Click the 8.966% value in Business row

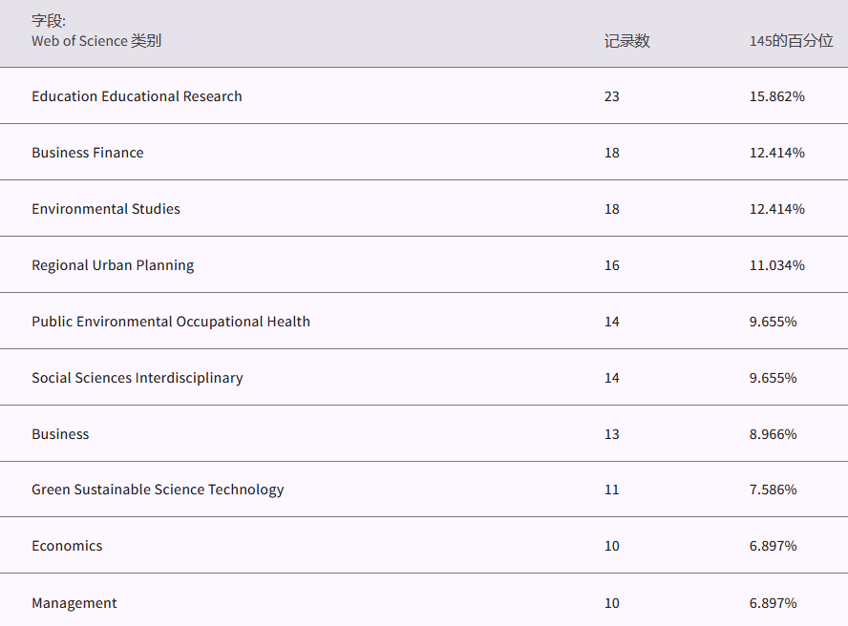773,434
